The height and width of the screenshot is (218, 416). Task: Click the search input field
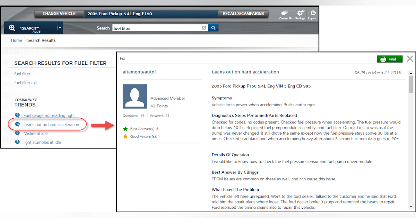point(156,28)
